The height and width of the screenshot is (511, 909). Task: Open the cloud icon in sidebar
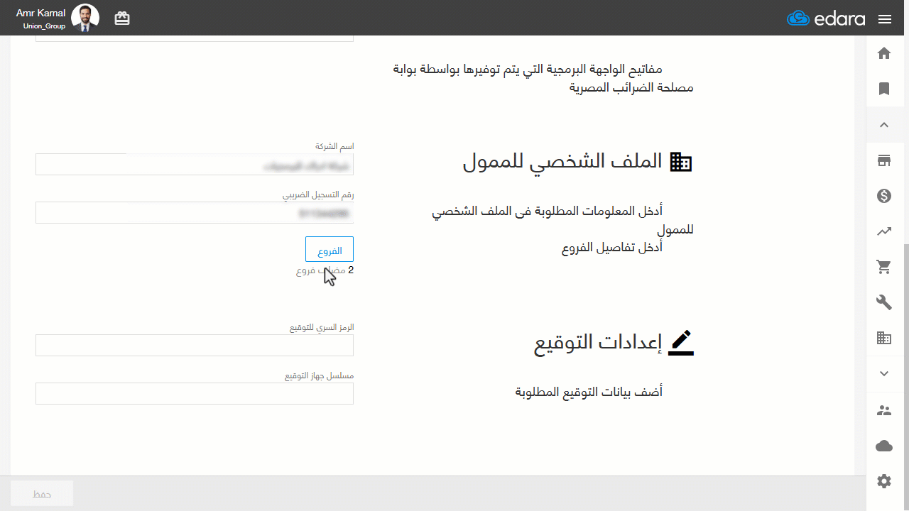tap(884, 446)
